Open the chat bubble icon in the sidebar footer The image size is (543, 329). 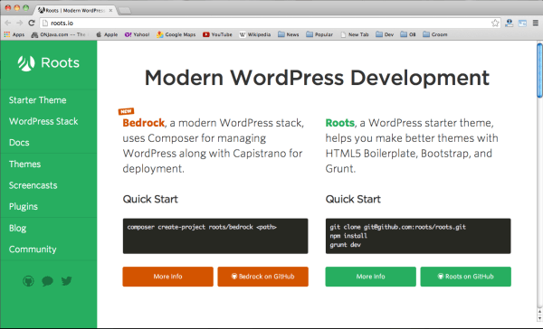coord(47,281)
